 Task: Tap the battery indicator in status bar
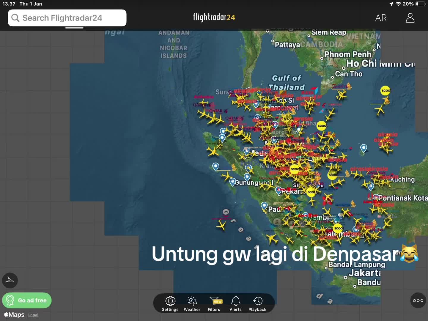coord(421,4)
